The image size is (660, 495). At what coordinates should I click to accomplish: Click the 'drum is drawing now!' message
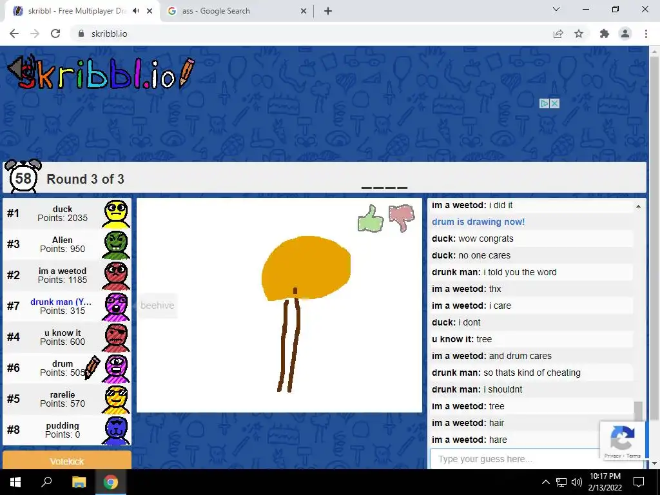coord(478,222)
